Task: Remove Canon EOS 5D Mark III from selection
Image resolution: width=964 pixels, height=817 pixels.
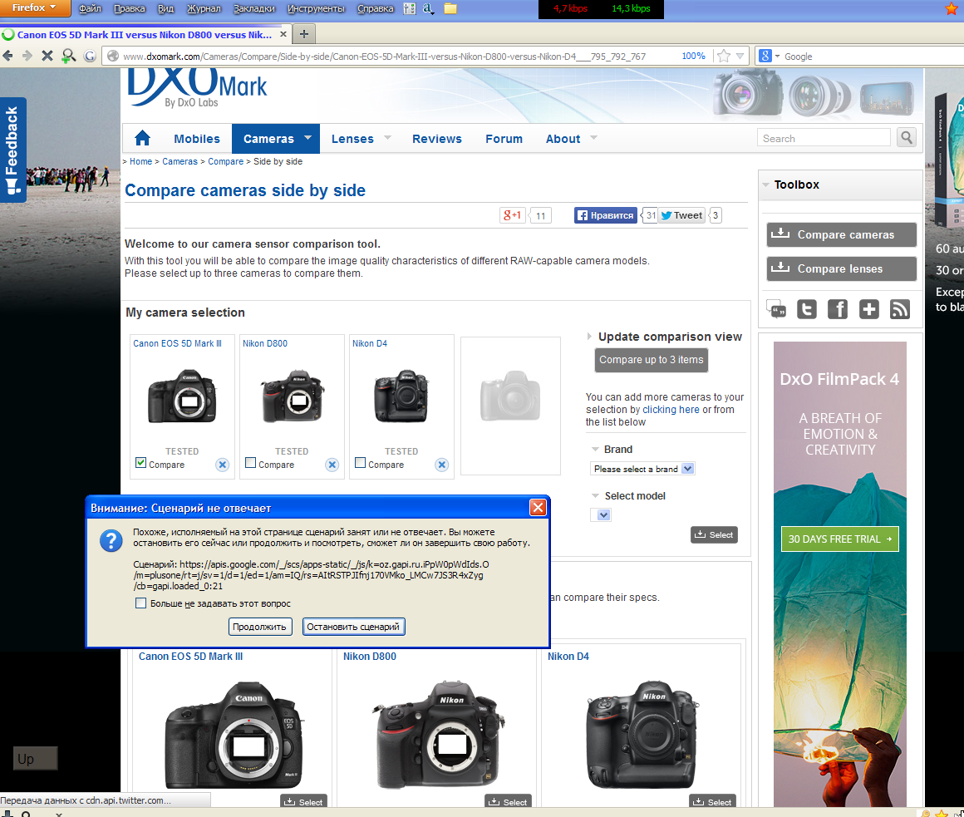Action: 223,465
